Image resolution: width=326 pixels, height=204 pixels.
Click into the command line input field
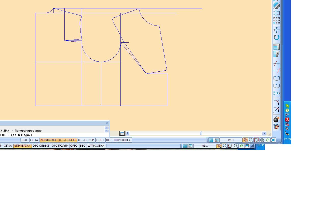click(54, 135)
